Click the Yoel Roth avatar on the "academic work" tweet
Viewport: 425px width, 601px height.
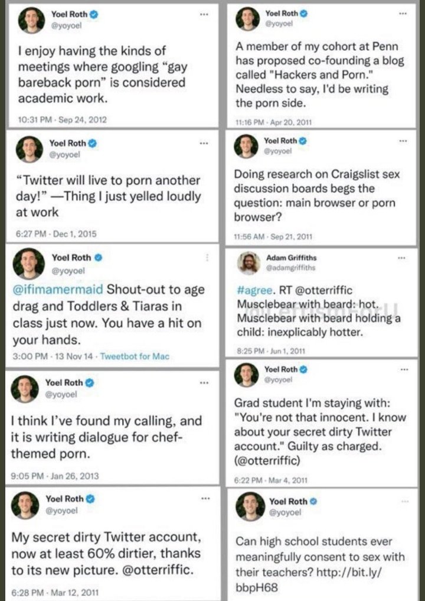(31, 20)
